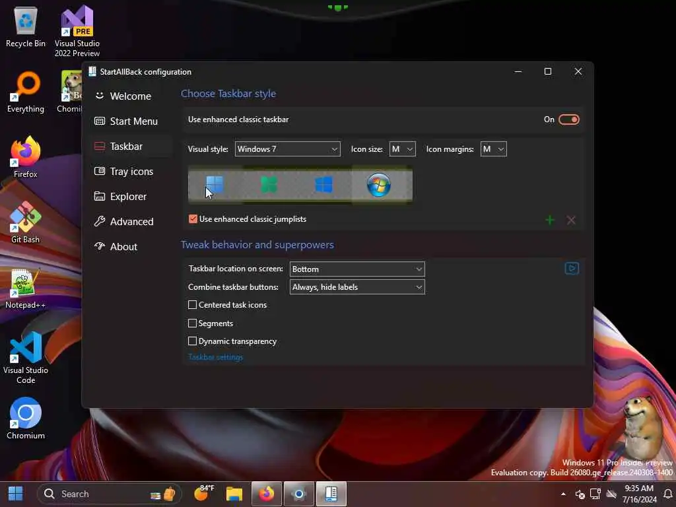Enable Centered task icons checkbox

tap(192, 305)
